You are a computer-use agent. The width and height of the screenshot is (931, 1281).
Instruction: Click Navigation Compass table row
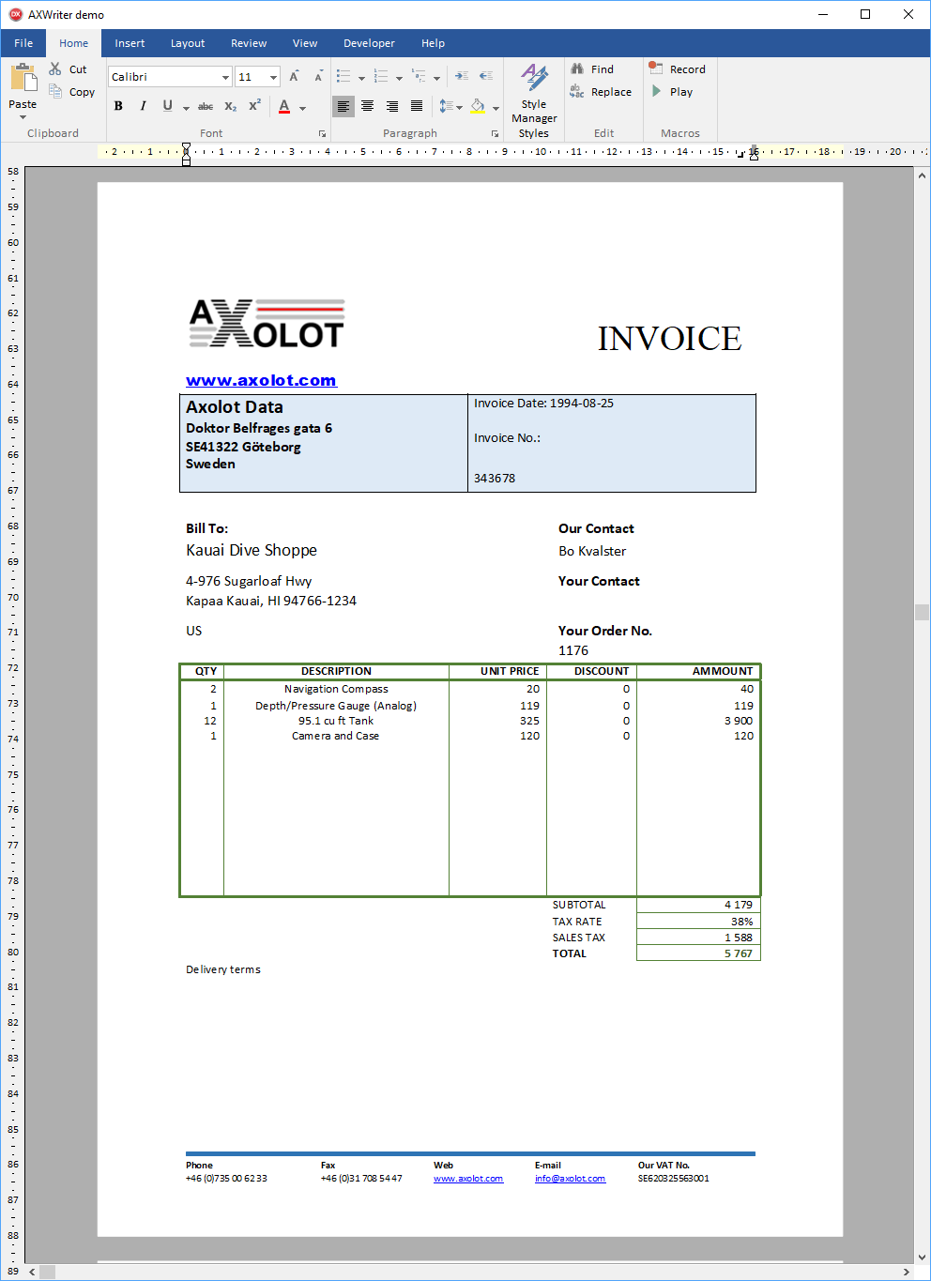coord(469,689)
